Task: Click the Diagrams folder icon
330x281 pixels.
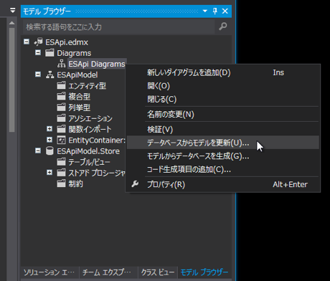Action: [x=49, y=53]
